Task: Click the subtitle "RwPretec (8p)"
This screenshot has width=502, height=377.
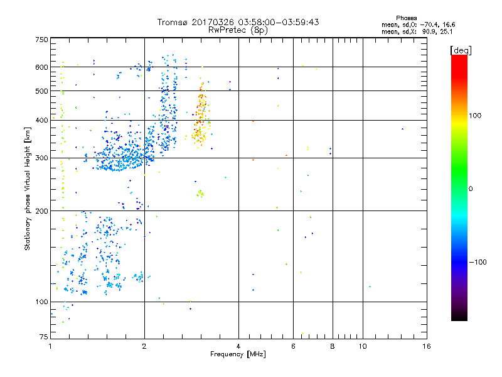Action: (238, 30)
